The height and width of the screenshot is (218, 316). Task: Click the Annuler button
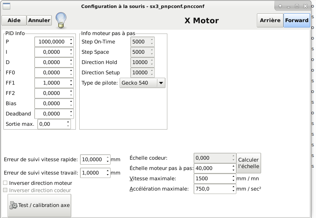point(39,20)
